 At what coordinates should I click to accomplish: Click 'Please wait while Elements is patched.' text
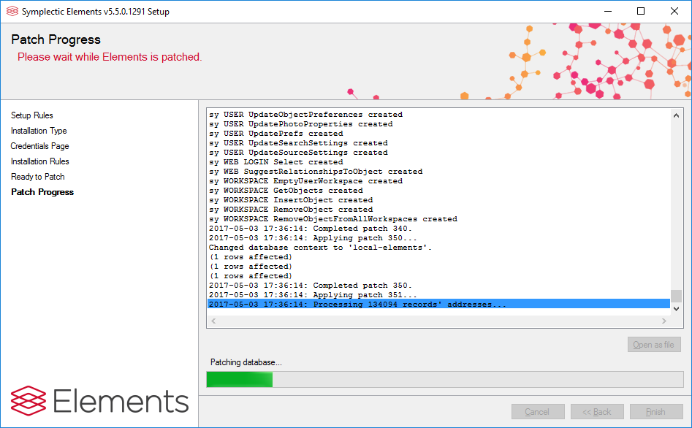(110, 57)
